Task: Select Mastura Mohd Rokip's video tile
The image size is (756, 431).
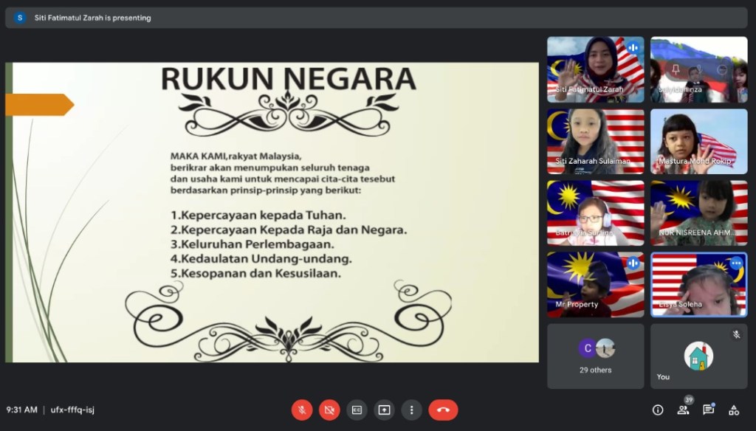Action: [x=698, y=142]
